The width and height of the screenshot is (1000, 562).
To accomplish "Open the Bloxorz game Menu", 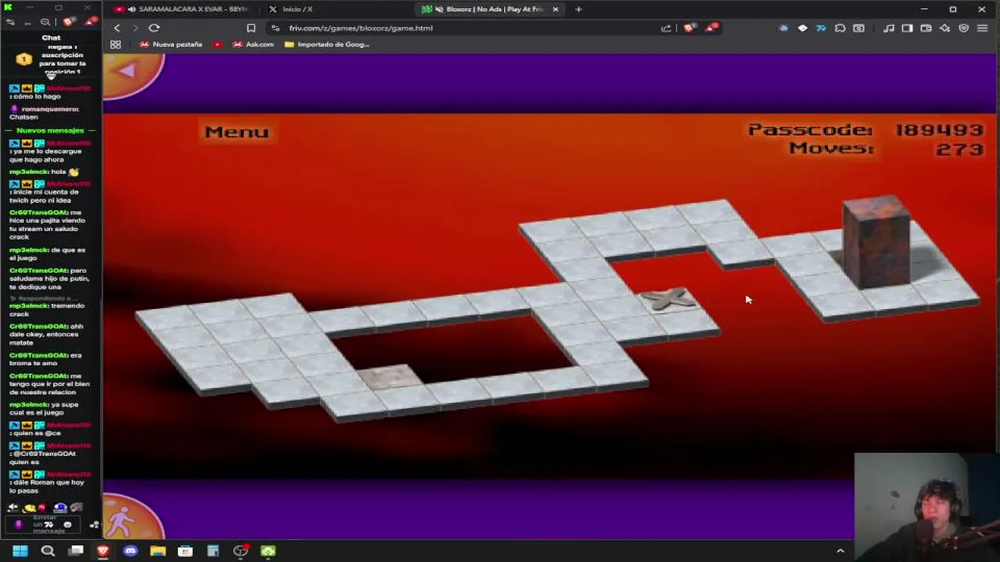I will pyautogui.click(x=237, y=132).
